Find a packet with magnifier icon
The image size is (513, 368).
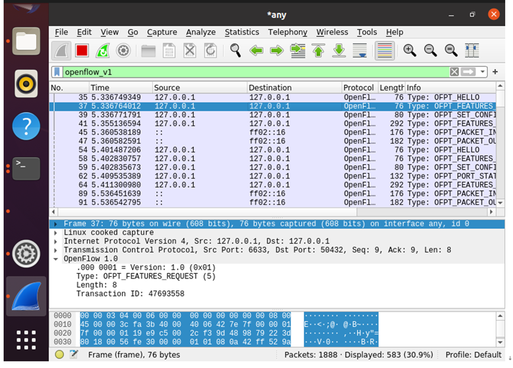235,50
